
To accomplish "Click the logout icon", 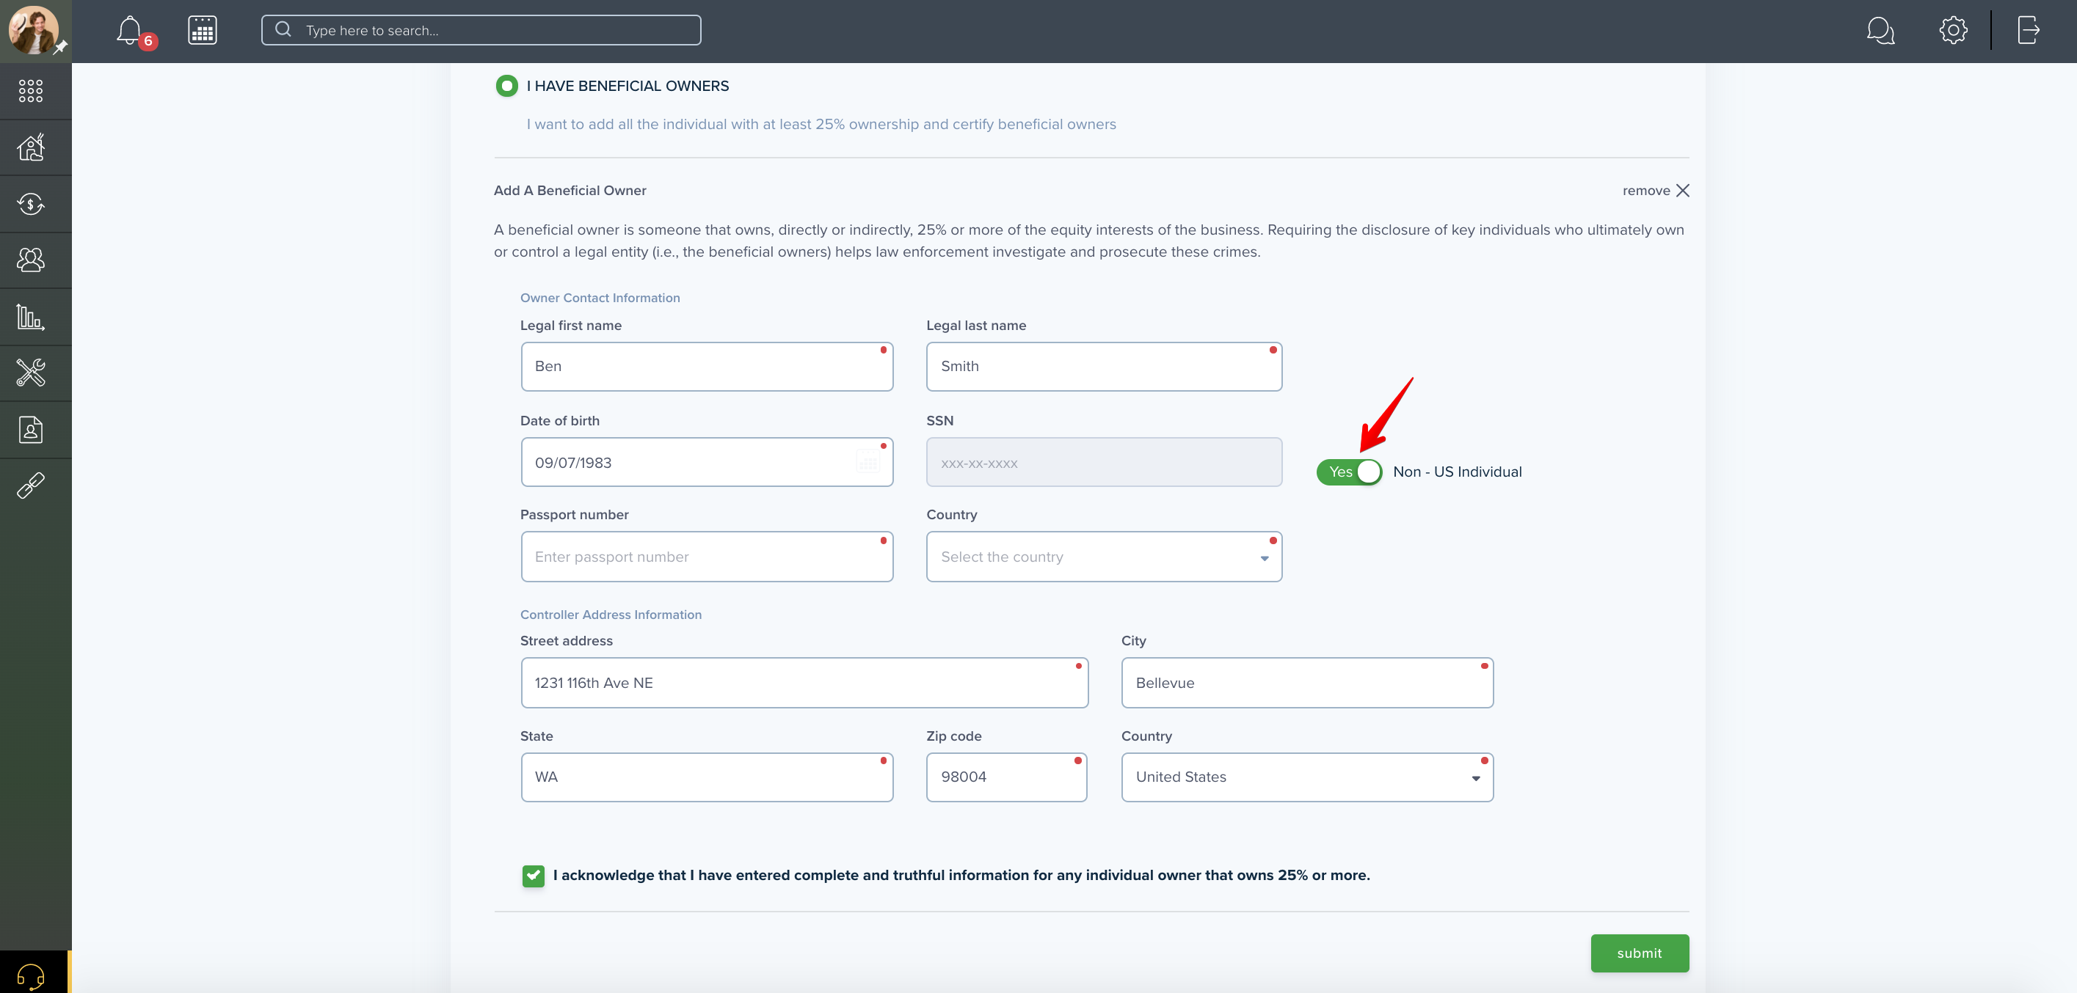I will click(2029, 31).
